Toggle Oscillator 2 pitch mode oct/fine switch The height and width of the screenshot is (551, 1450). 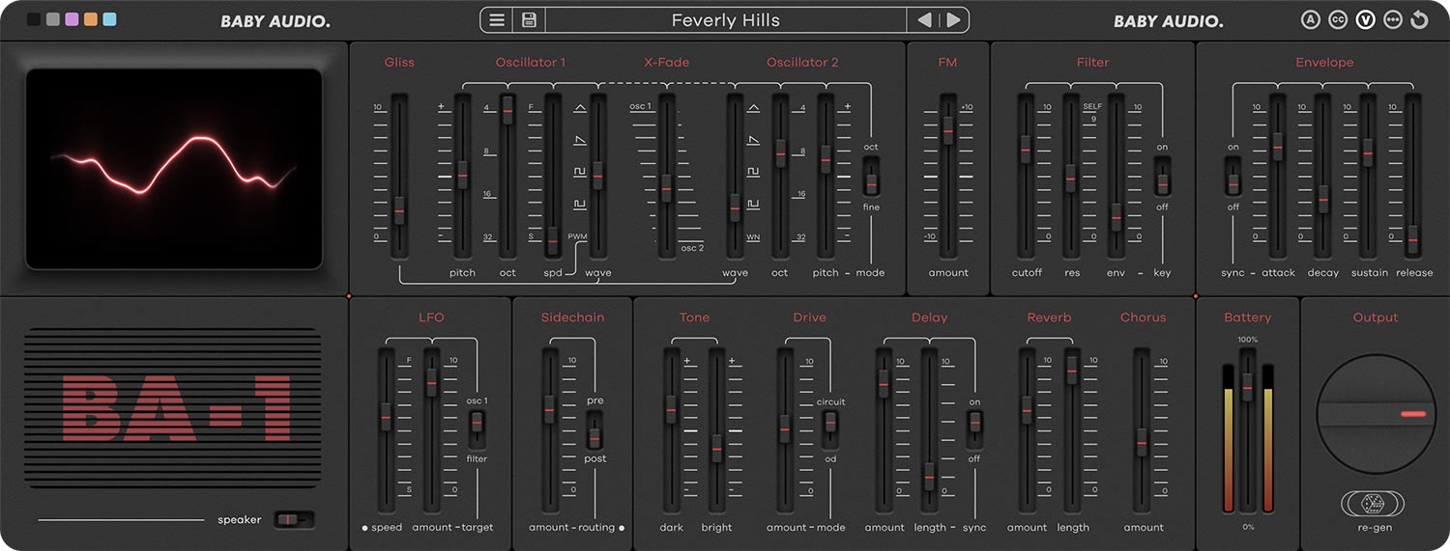(871, 178)
